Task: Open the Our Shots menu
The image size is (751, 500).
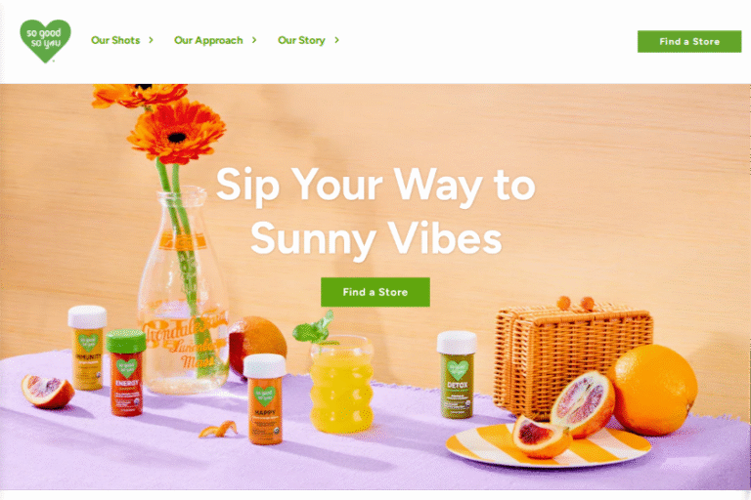Action: point(115,40)
